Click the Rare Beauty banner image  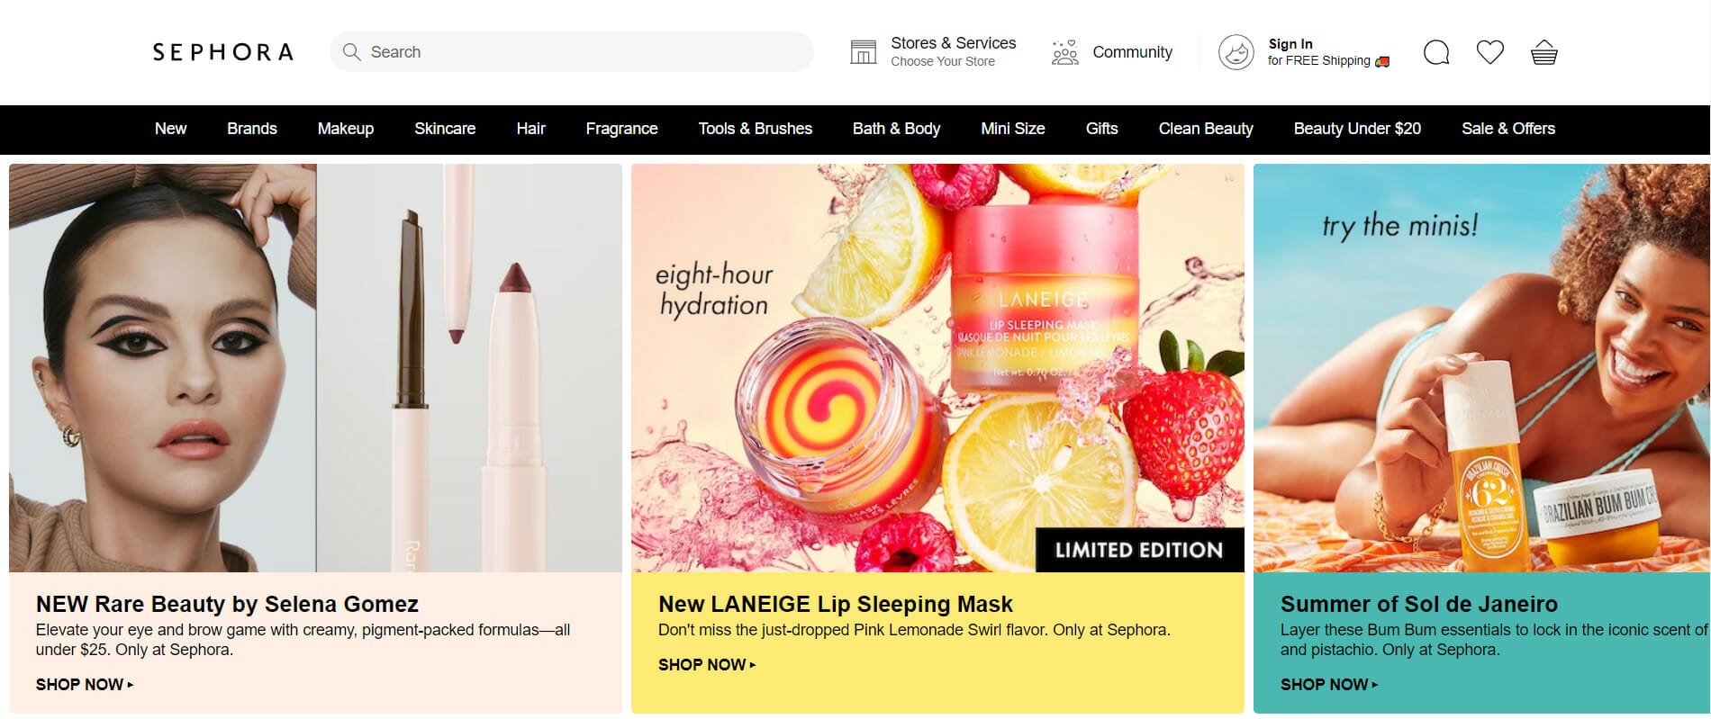[x=315, y=368]
